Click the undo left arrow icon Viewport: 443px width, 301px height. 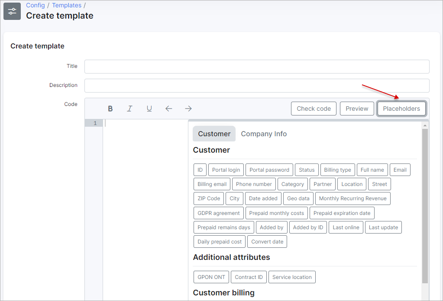(x=169, y=109)
